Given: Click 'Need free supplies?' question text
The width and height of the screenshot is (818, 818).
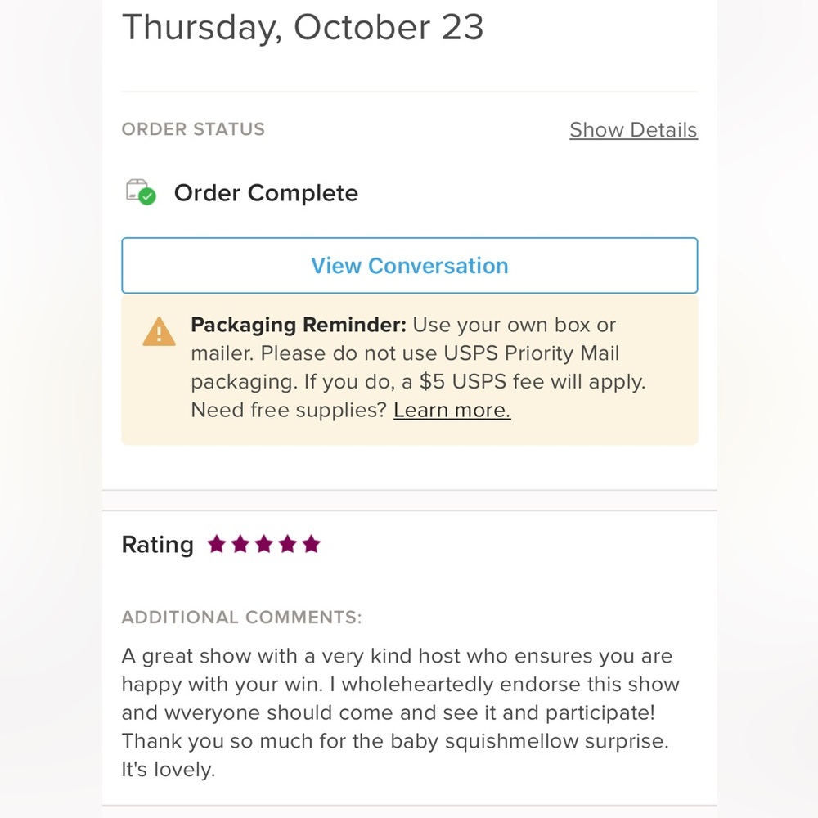Looking at the screenshot, I should 289,410.
